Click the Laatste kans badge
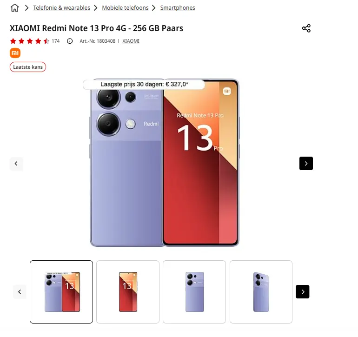 tap(28, 67)
